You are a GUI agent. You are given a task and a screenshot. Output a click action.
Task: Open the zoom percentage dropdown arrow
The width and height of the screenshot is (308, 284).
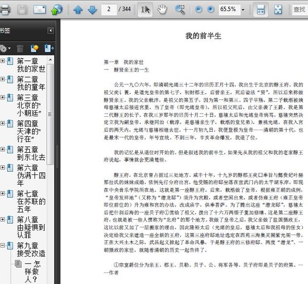pyautogui.click(x=243, y=10)
